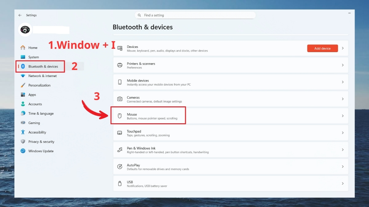369x207 pixels.
Task: Click the System monitor icon
Action: point(23,57)
